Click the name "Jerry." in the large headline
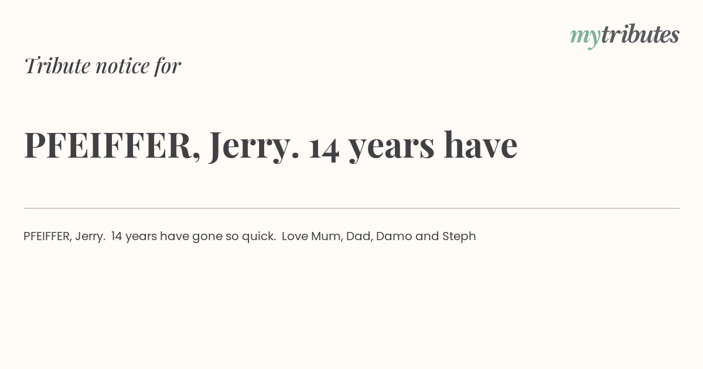The width and height of the screenshot is (703, 369). point(255,146)
